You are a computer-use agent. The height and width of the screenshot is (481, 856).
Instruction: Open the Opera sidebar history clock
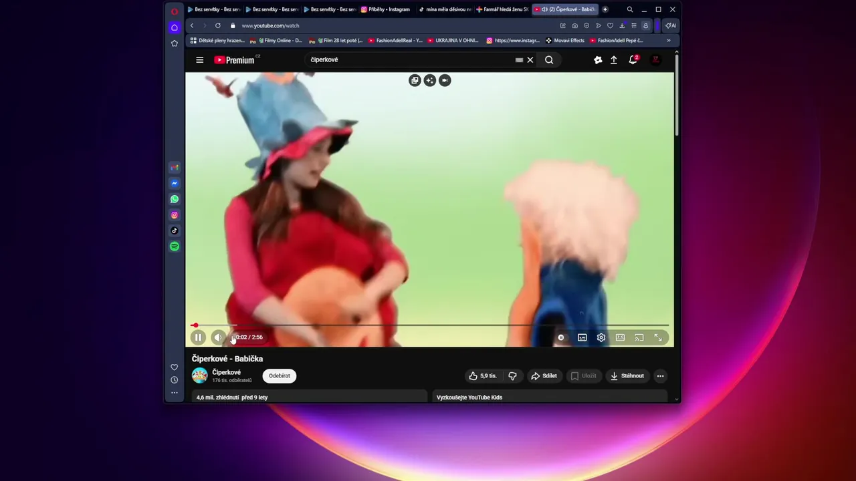point(175,380)
